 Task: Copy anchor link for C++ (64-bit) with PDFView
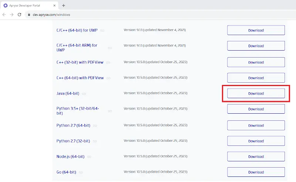coord(108,78)
